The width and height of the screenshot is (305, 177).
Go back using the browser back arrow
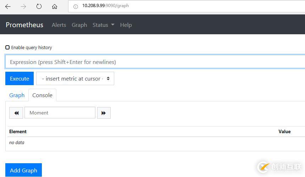tap(8, 7)
